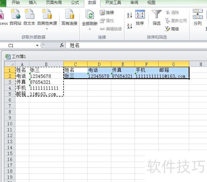Select column C header
This screenshot has width=207, height=182.
coord(75,64)
